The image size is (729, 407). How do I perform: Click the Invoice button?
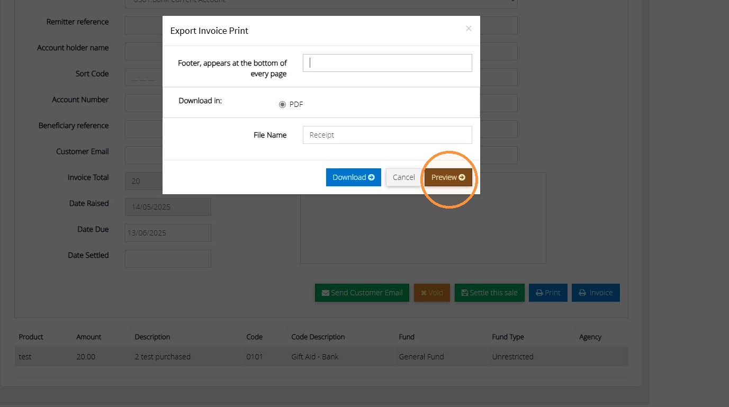[x=596, y=293]
